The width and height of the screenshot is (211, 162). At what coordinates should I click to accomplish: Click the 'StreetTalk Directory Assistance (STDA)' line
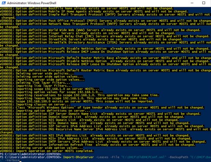point(106,42)
